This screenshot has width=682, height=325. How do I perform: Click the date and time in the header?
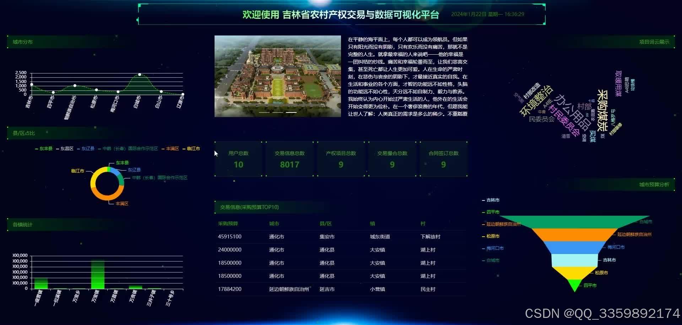pyautogui.click(x=488, y=14)
